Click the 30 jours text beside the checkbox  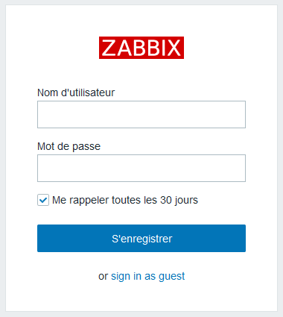pos(179,200)
